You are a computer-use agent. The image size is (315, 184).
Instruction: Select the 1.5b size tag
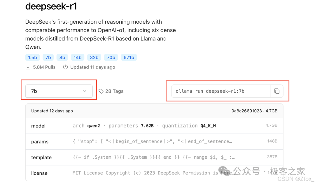(32, 57)
